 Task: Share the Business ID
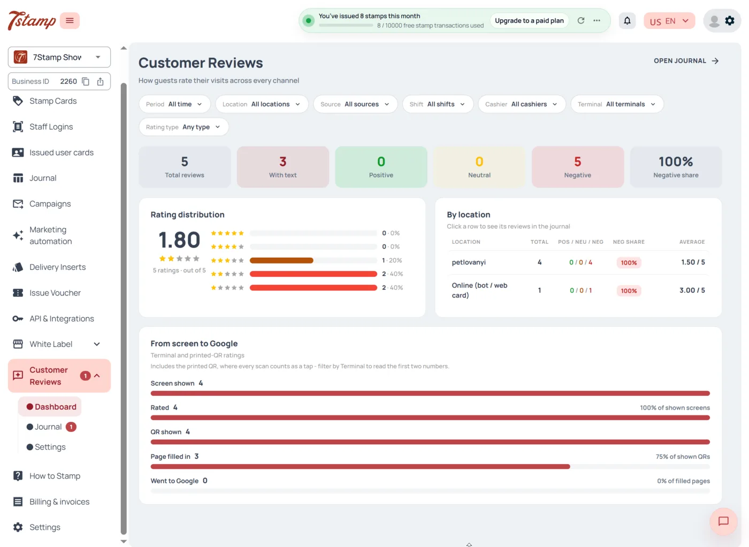tap(101, 81)
